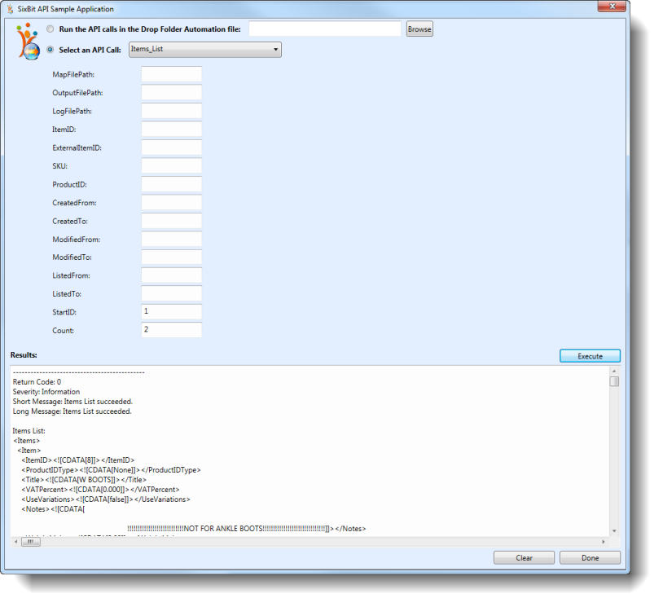Click the StartID field containing 1
The image size is (663, 607).
[x=171, y=312]
